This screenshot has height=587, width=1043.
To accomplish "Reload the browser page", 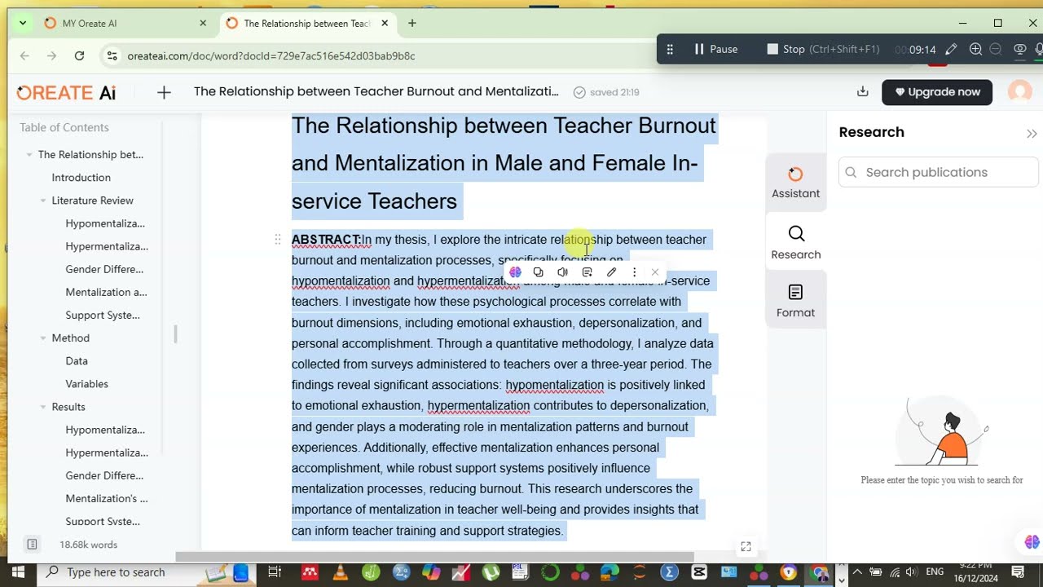I will [x=79, y=56].
